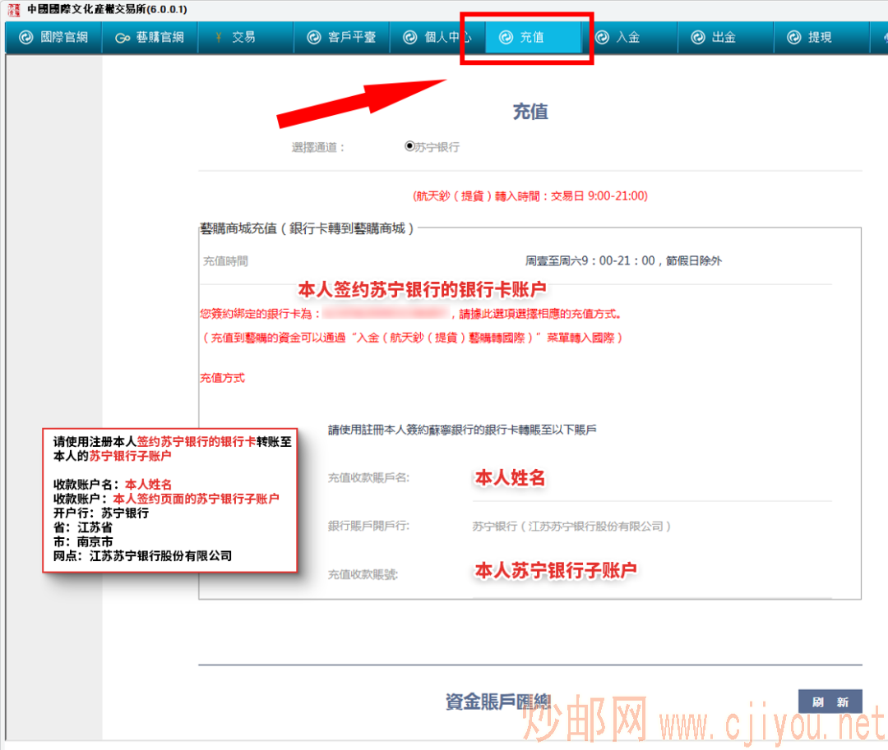Click the 請使用註冊本人簽約蘇寧銀行 instruction line
The image size is (888, 750).
pyautogui.click(x=462, y=430)
